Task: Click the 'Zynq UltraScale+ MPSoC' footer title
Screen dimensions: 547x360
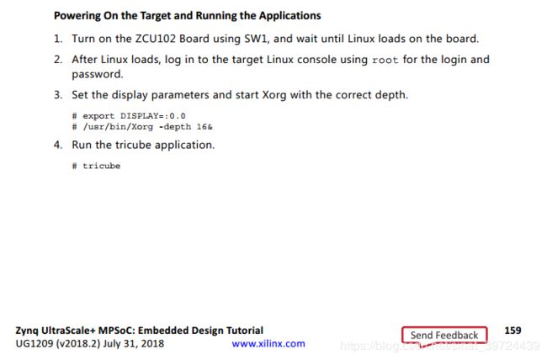Action: (x=139, y=331)
